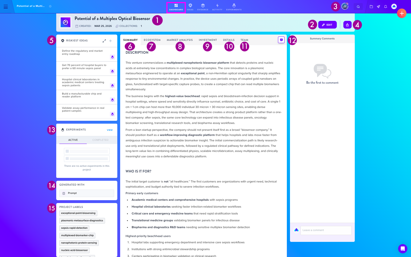Add a new riskiest idea with plus
Screen dimensions: 411x257
(x=110, y=41)
